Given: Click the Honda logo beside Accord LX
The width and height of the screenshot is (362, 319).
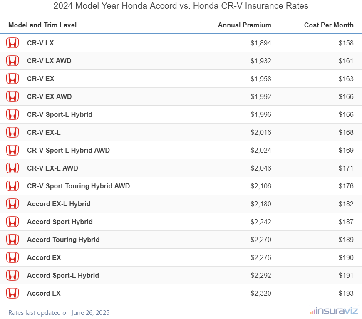Looking at the screenshot, I should 12,293.
